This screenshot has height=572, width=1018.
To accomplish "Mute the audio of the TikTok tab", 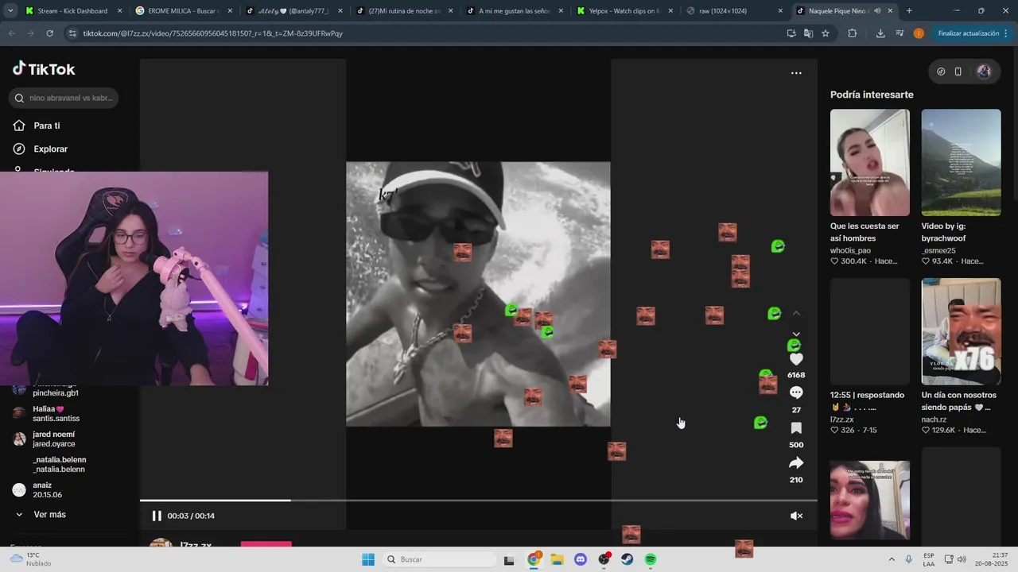I will 877,11.
